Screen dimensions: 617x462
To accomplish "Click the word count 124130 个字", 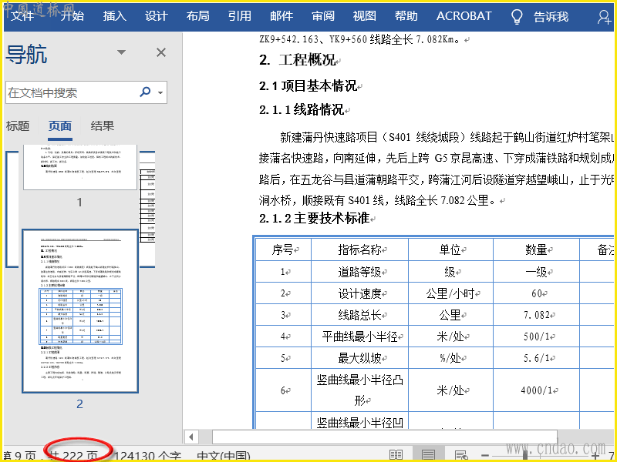I will point(147,456).
